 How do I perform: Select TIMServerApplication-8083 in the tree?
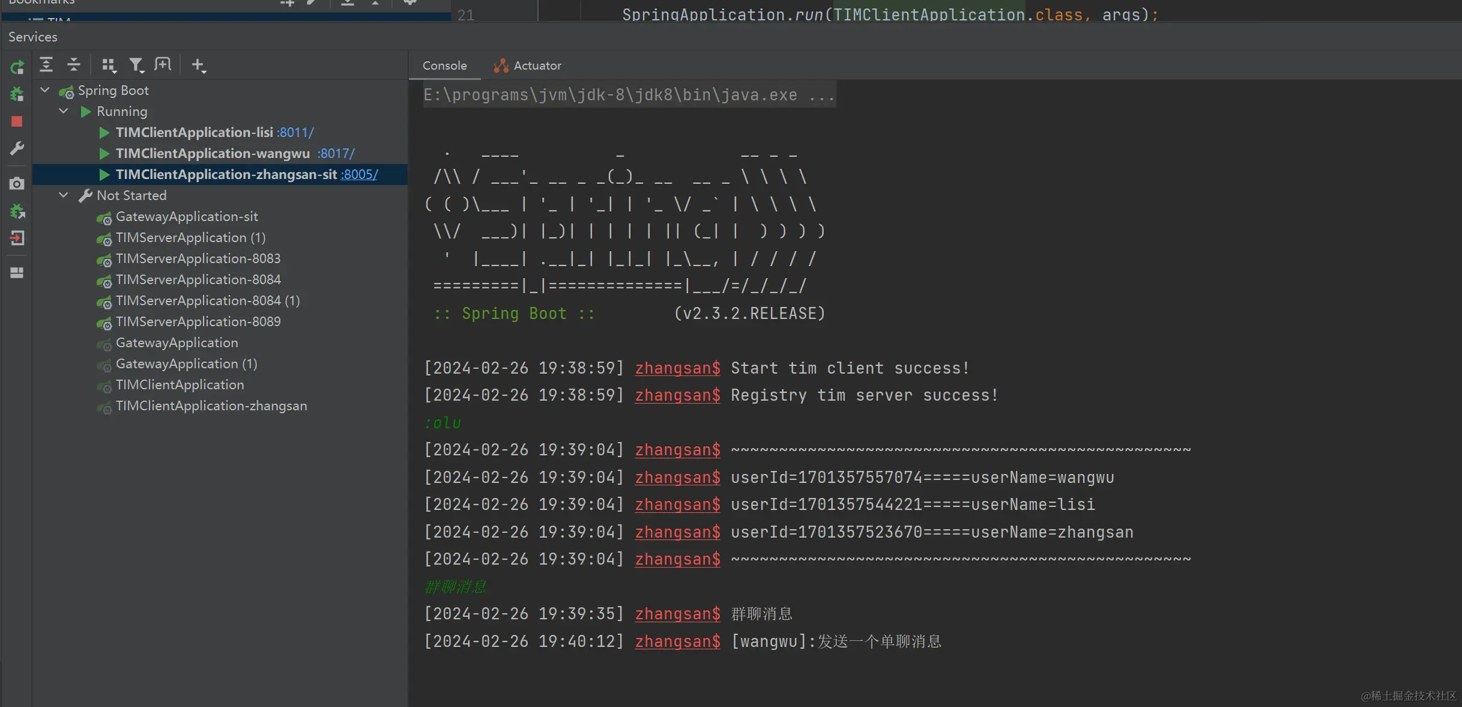click(x=198, y=258)
